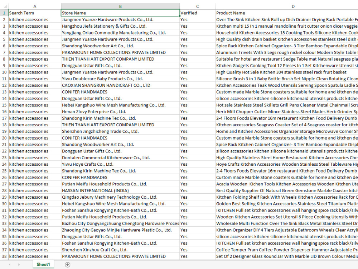
Task: Select row 38 header
Action: [4, 256]
